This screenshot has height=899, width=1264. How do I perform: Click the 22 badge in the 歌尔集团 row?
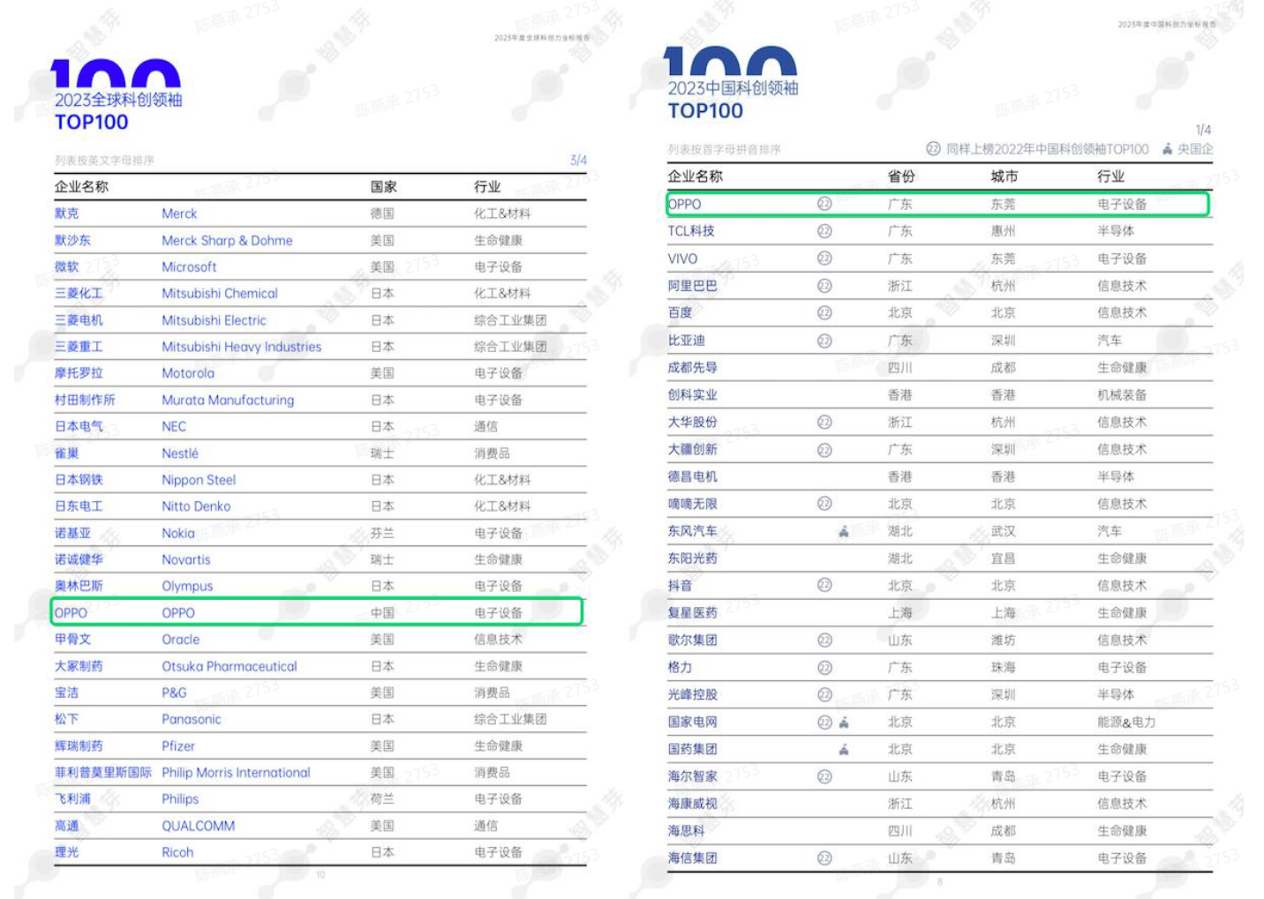pyautogui.click(x=824, y=641)
